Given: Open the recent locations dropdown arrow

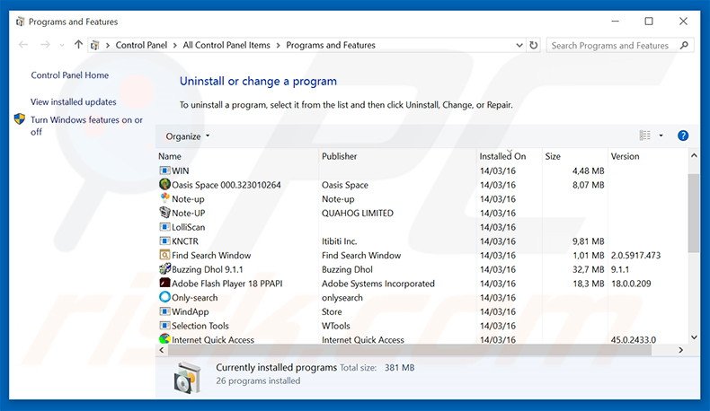Looking at the screenshot, I should 62,45.
